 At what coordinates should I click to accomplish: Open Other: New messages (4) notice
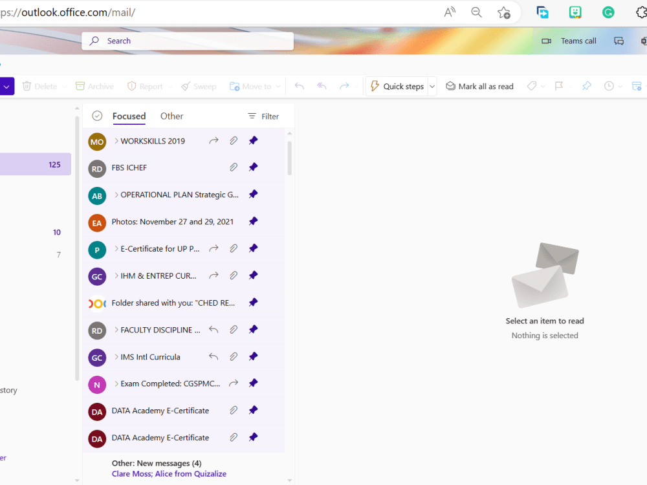click(157, 463)
